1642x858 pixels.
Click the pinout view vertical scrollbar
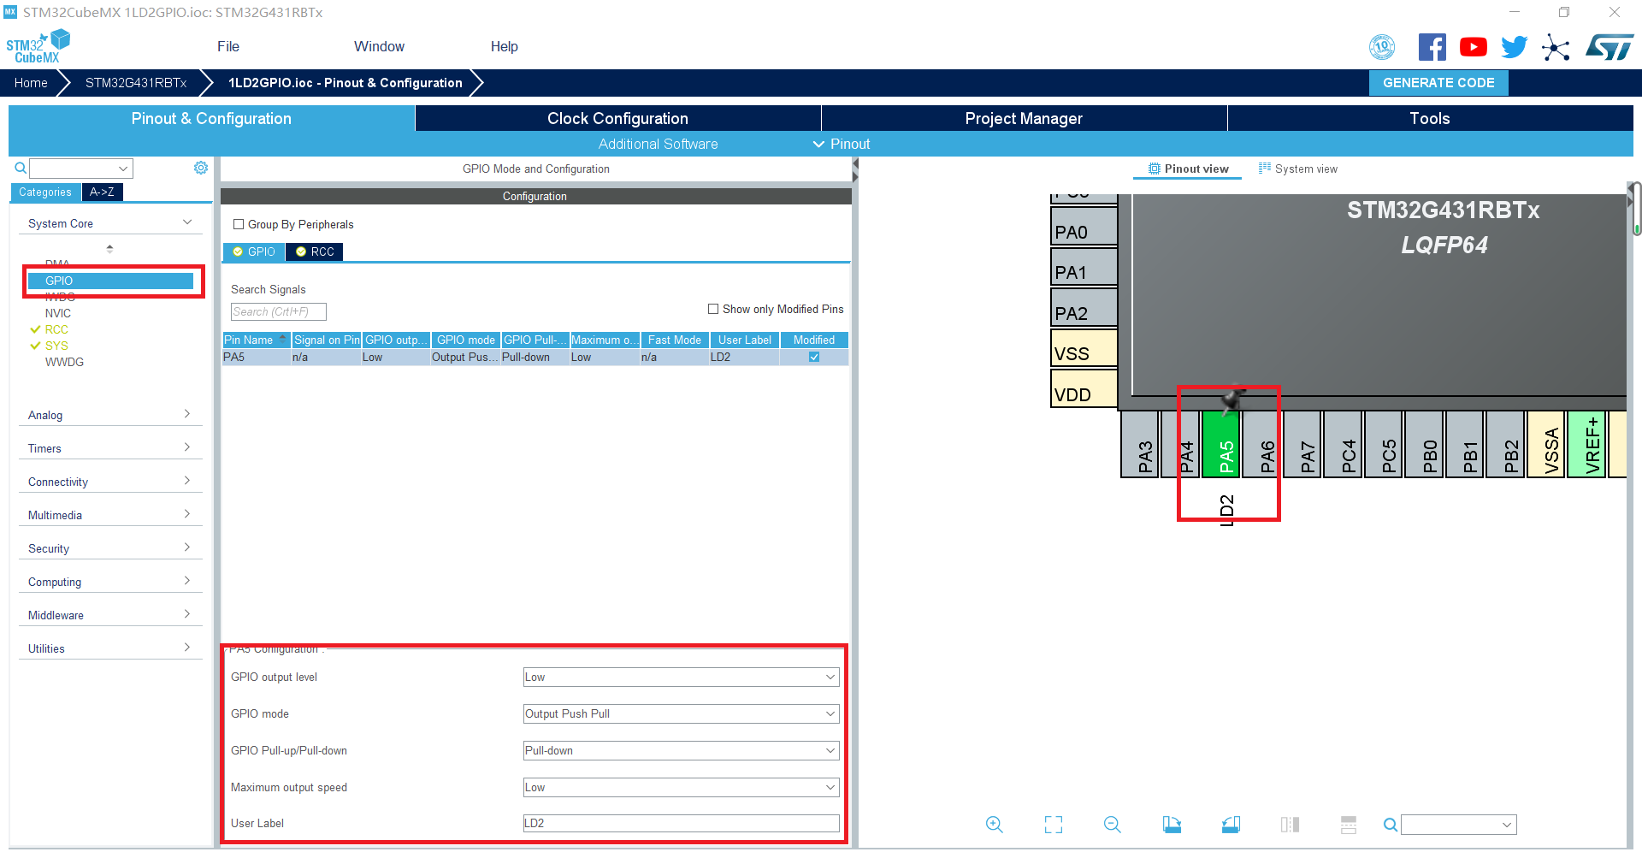[1635, 209]
